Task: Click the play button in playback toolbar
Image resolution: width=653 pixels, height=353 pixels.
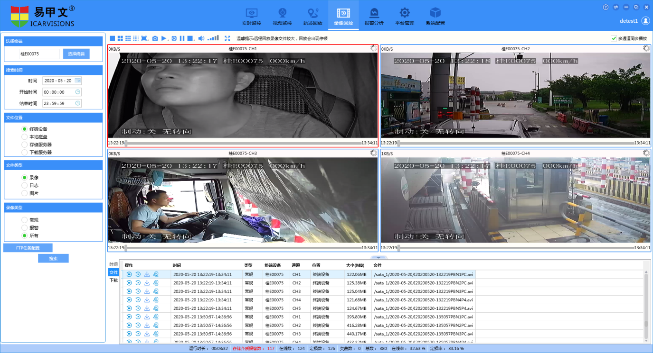Action: click(x=164, y=38)
